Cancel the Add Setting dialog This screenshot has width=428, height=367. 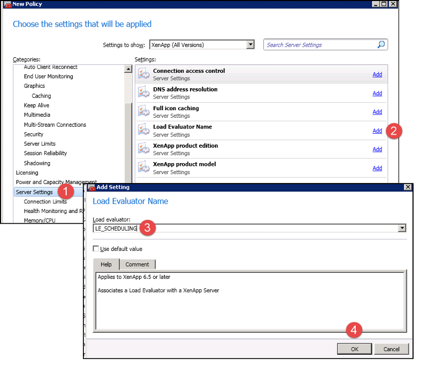click(391, 349)
